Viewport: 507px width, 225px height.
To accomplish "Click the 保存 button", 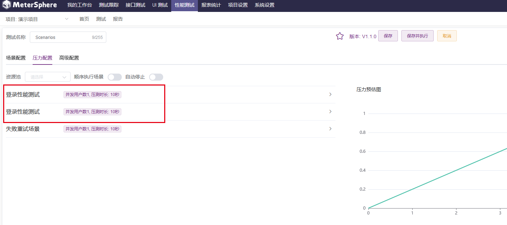I will click(x=388, y=36).
